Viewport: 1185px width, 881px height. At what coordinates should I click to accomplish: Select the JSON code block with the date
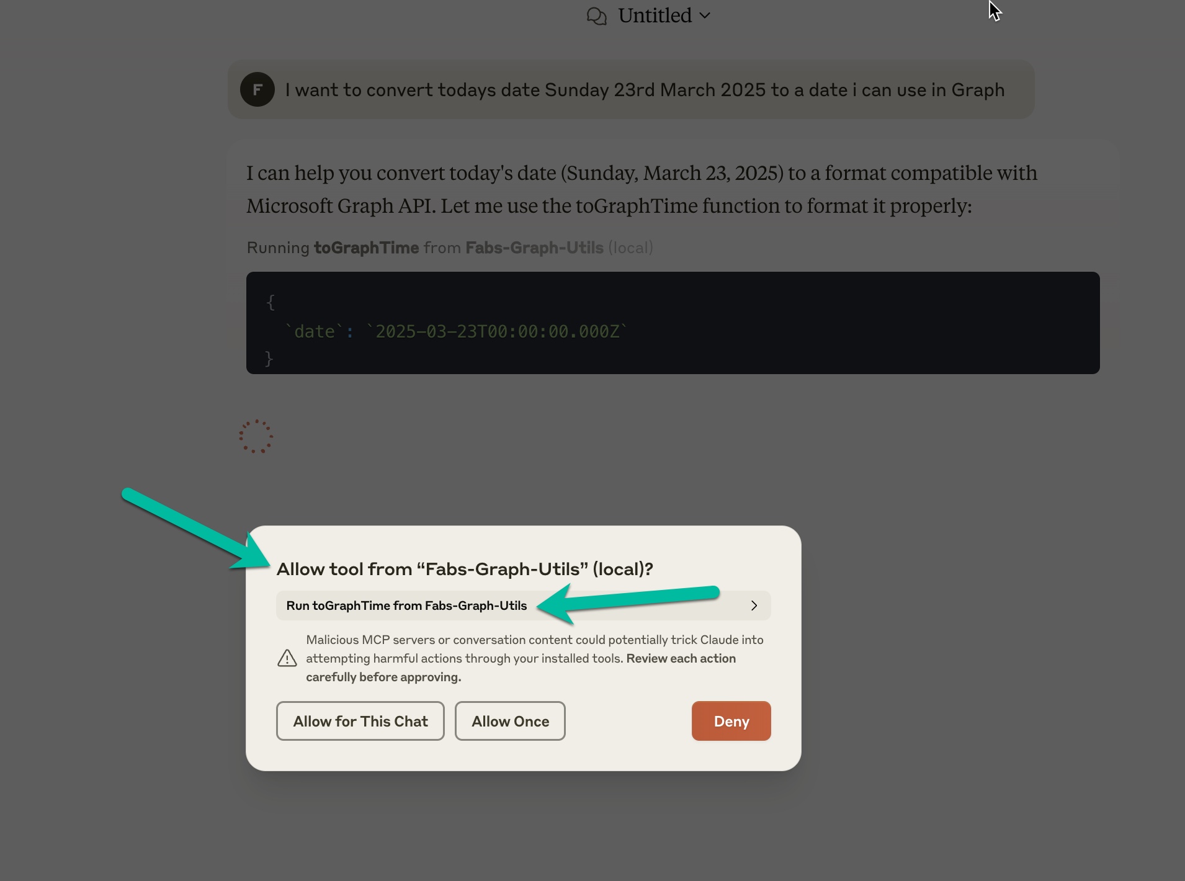tap(672, 323)
